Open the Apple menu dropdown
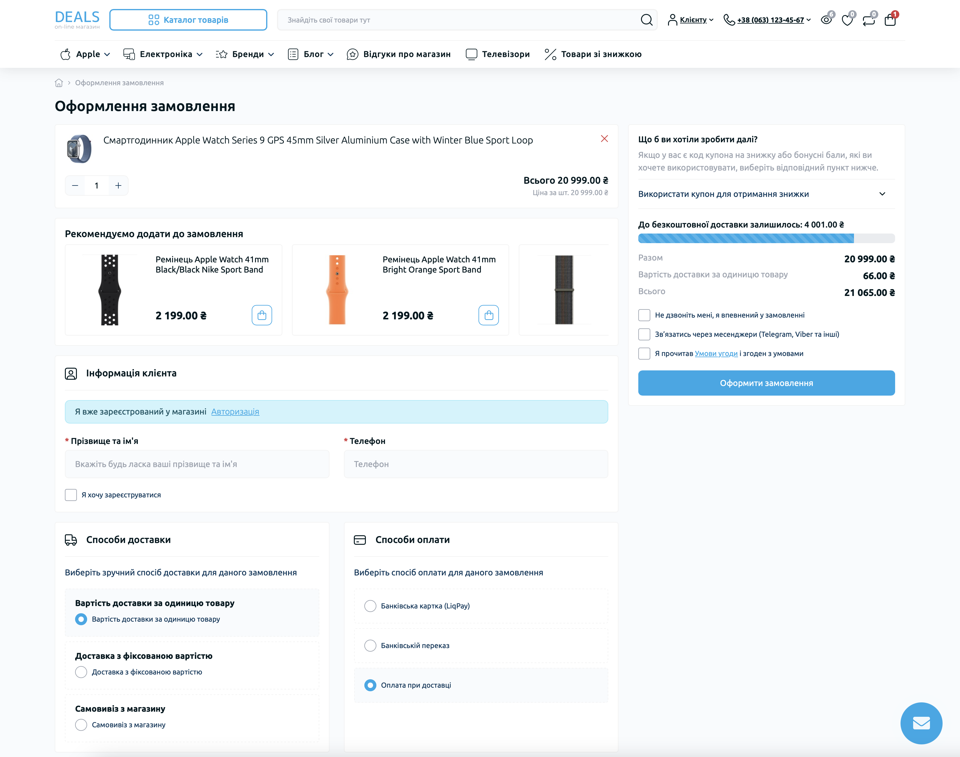The width and height of the screenshot is (960, 757). point(85,54)
